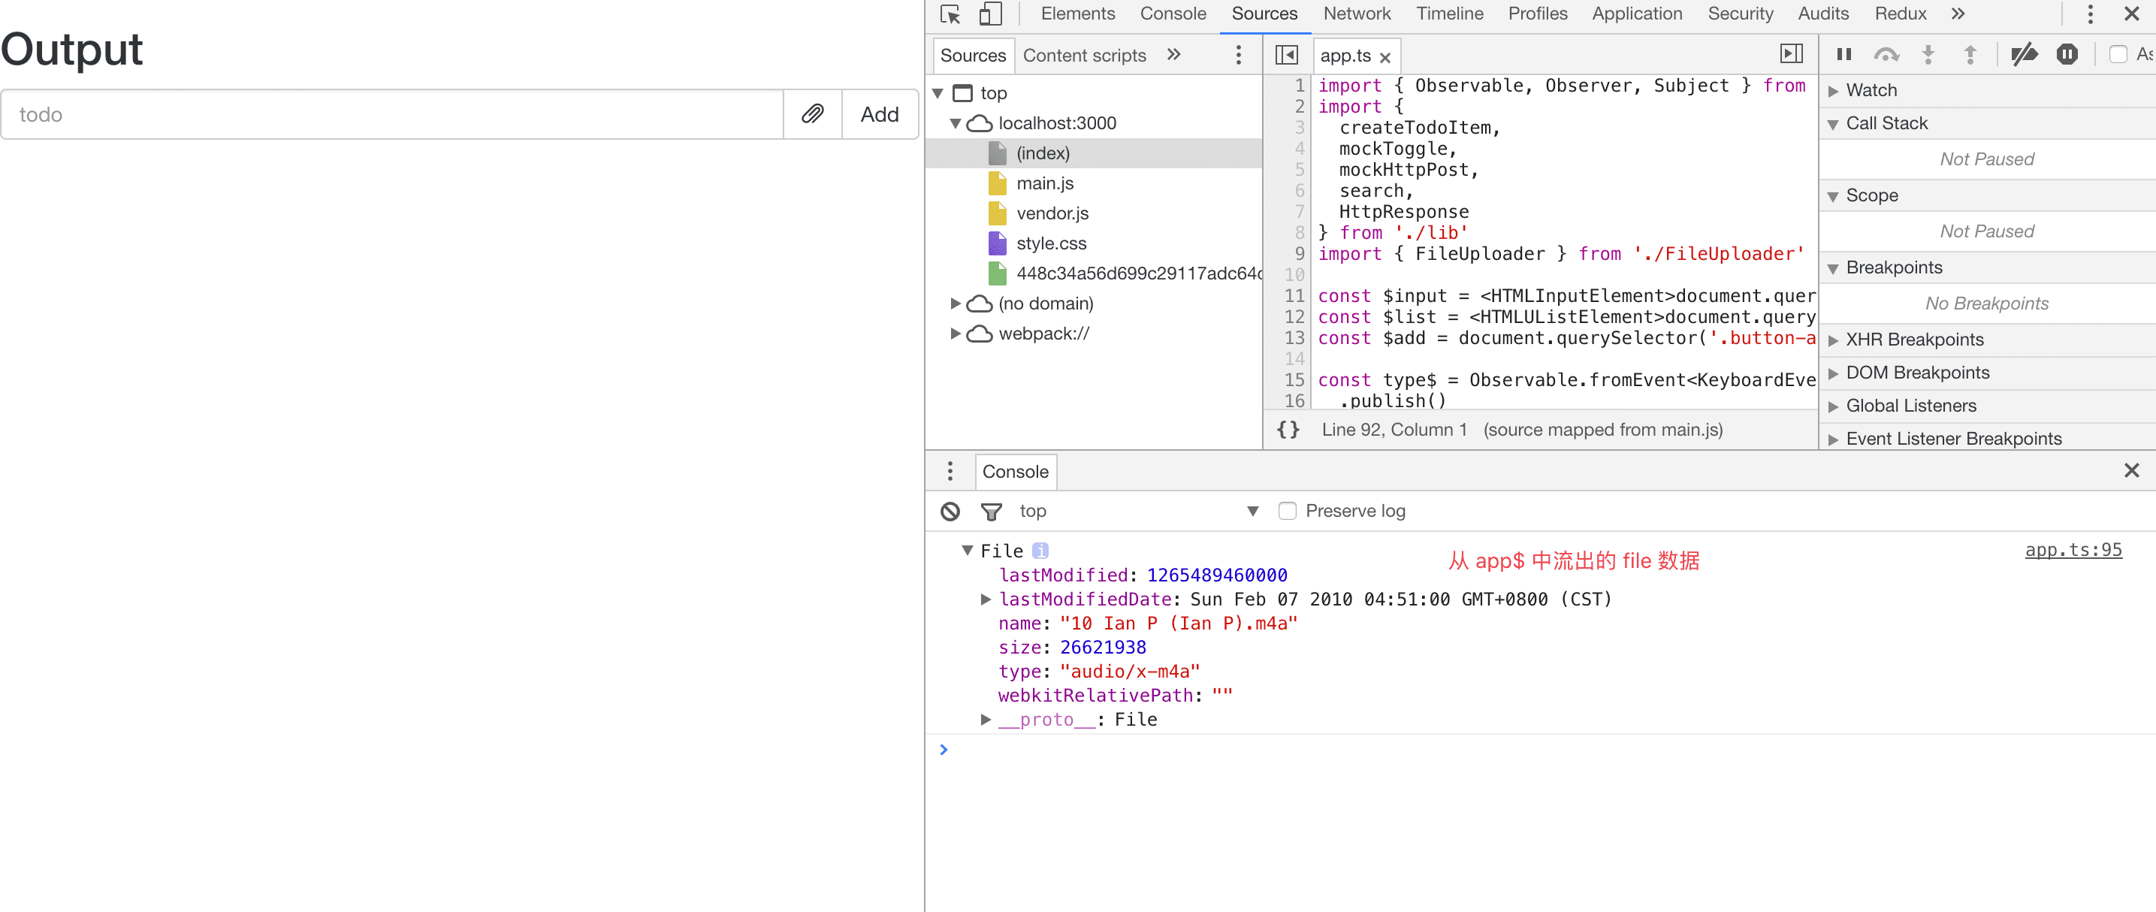Viewport: 2156px width, 912px height.
Task: Expand the __proto__ File property
Action: tap(986, 720)
